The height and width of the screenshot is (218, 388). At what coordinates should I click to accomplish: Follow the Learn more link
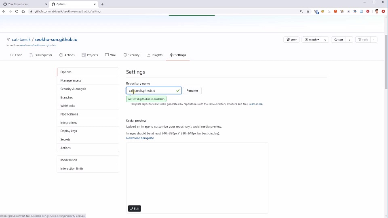pyautogui.click(x=255, y=104)
